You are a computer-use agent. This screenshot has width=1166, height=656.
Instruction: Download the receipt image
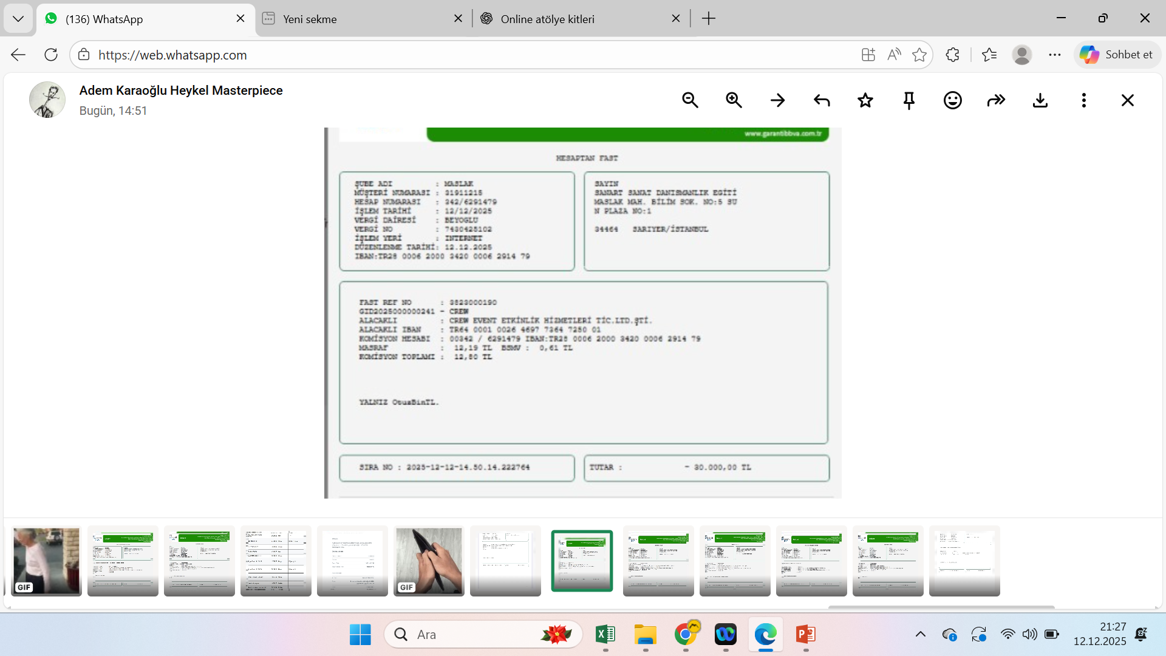(x=1040, y=100)
